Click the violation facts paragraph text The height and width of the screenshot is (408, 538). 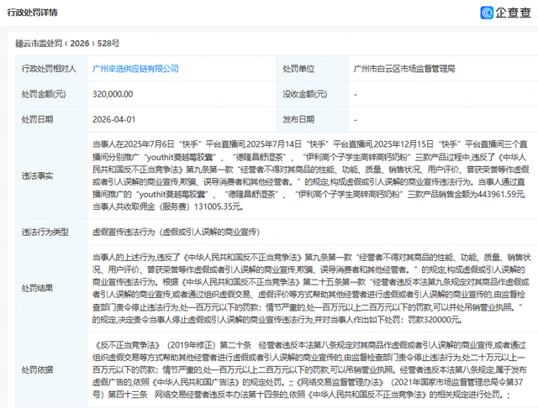tap(309, 175)
